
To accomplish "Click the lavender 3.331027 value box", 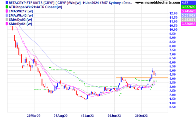I will click(x=189, y=15).
